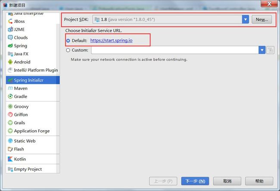
Task: Select the Empty Project entry
Action: pyautogui.click(x=33, y=169)
